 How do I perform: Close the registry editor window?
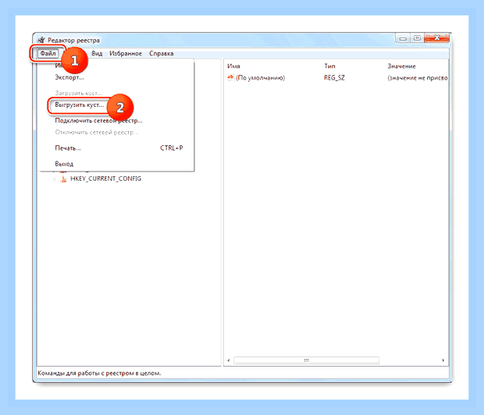(x=437, y=38)
